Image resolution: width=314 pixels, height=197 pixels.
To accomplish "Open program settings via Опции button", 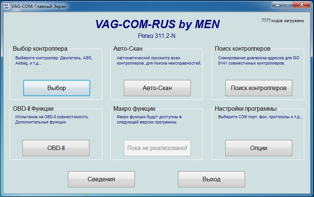I will pos(259,148).
